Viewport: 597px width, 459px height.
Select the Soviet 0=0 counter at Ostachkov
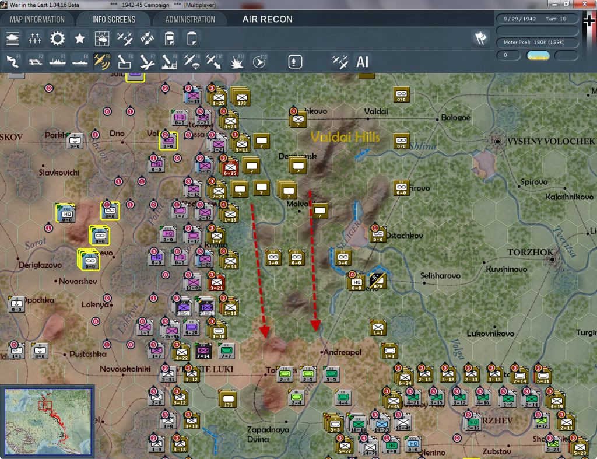pos(378,234)
